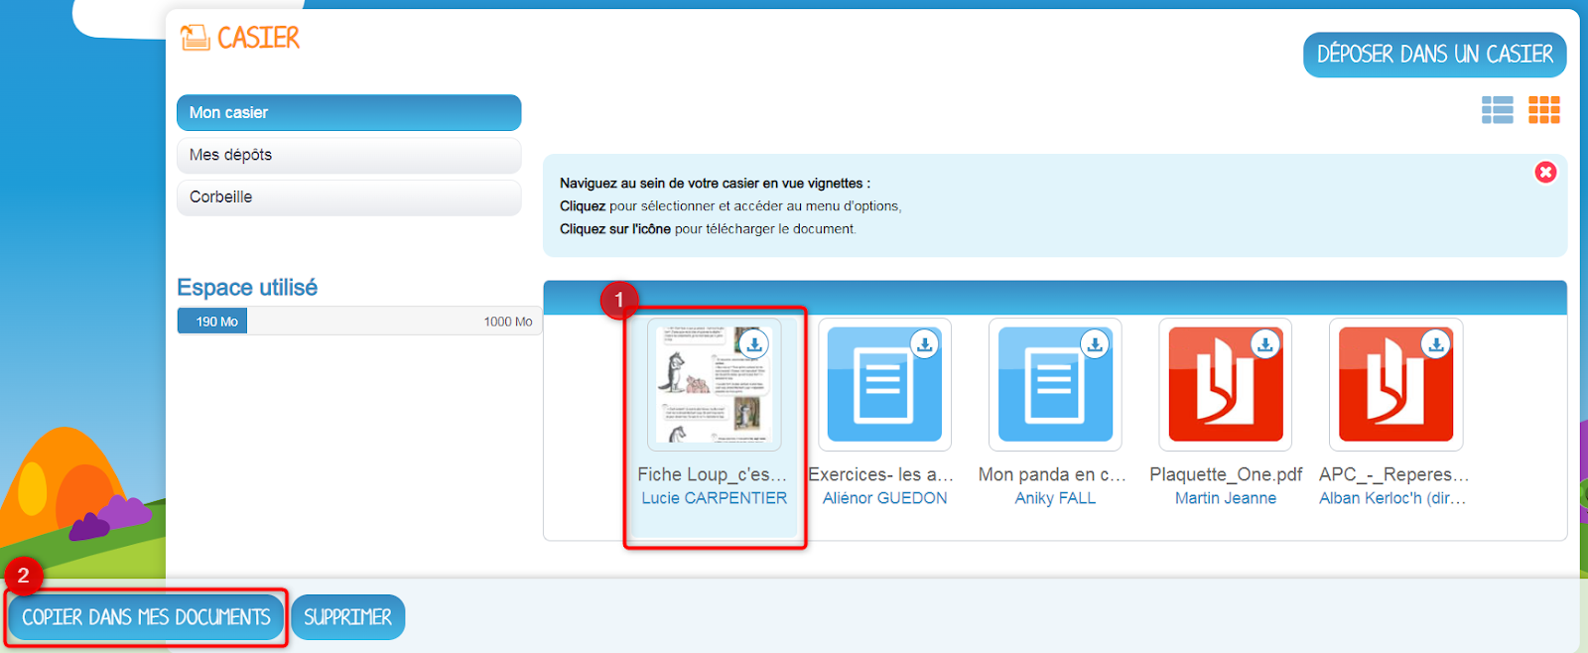The width and height of the screenshot is (1588, 653).
Task: Click download icon on Exercices document
Action: [x=924, y=344]
